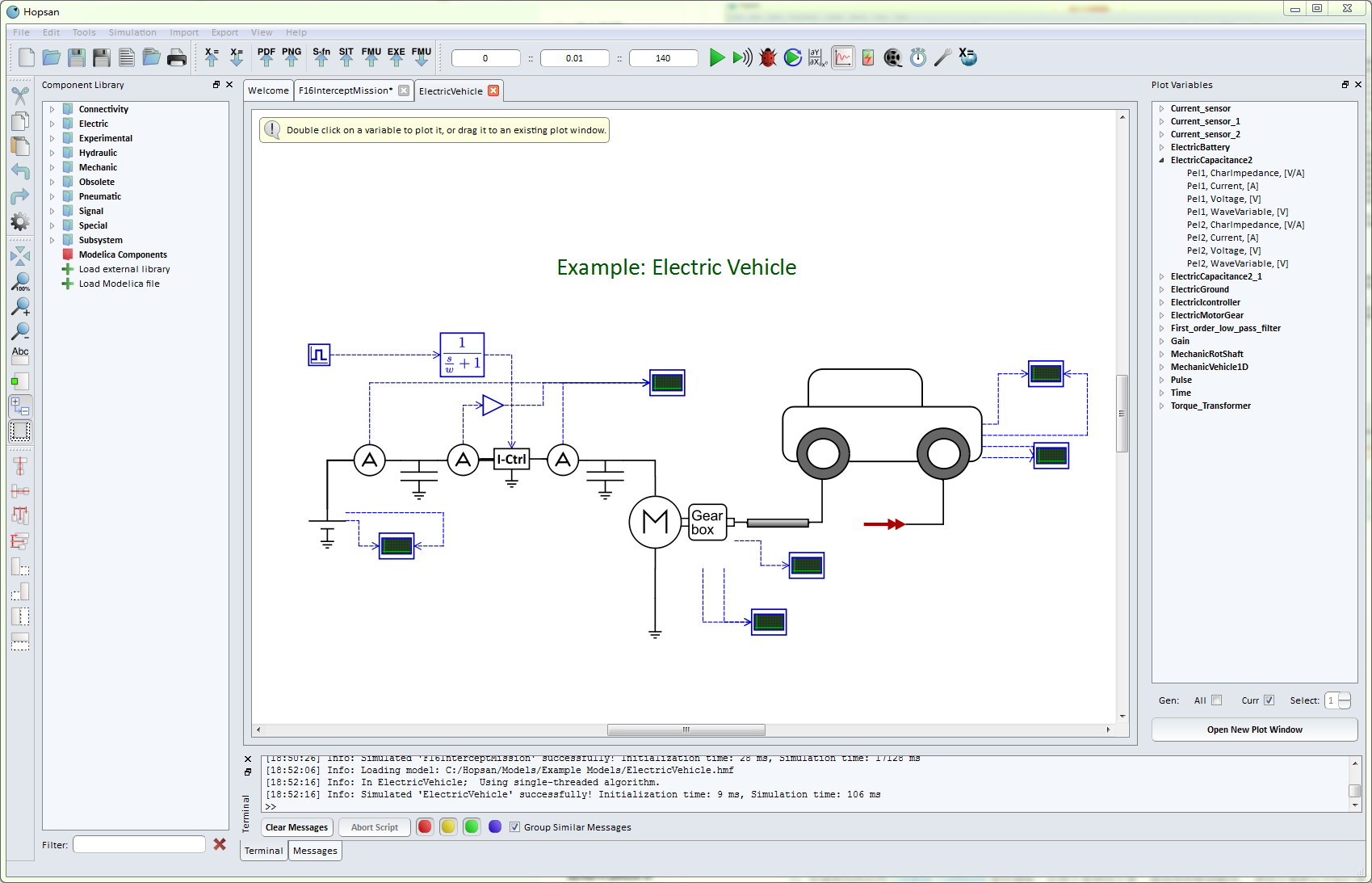Click the Print toolbar icon
The width and height of the screenshot is (1372, 883).
tap(177, 57)
